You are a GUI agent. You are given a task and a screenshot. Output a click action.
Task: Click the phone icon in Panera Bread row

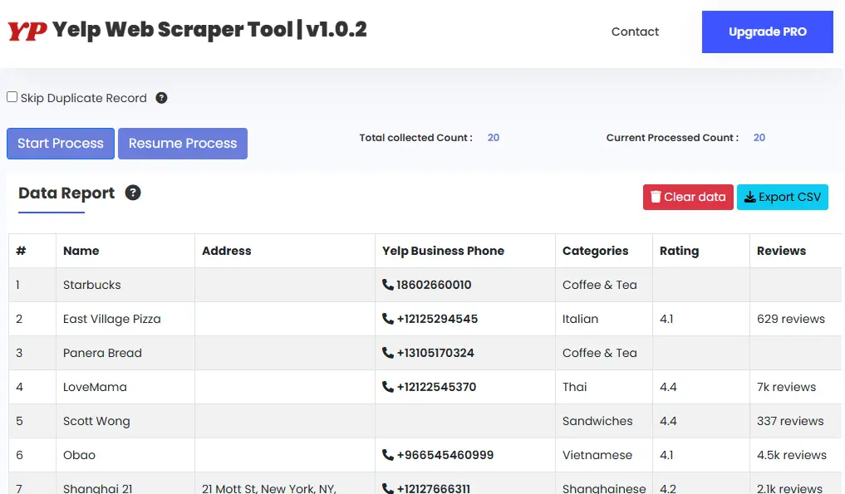click(387, 353)
